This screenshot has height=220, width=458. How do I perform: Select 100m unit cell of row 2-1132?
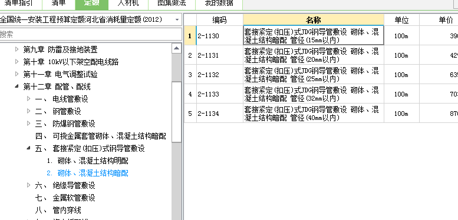[401, 74]
